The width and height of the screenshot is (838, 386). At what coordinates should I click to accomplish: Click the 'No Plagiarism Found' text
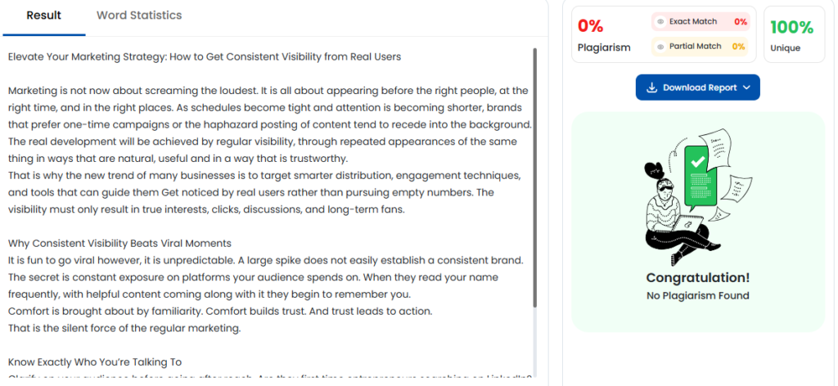tap(697, 295)
